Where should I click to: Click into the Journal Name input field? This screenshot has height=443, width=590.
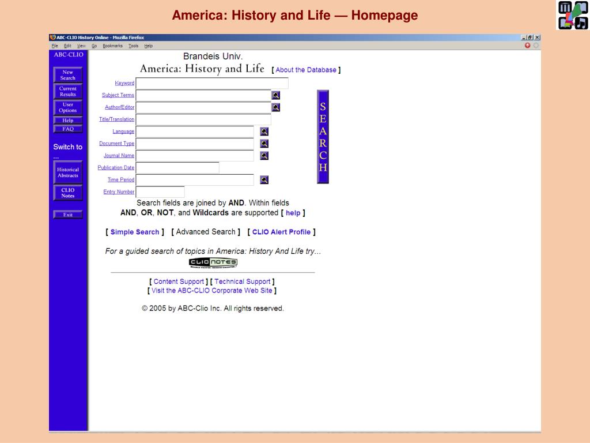[195, 156]
